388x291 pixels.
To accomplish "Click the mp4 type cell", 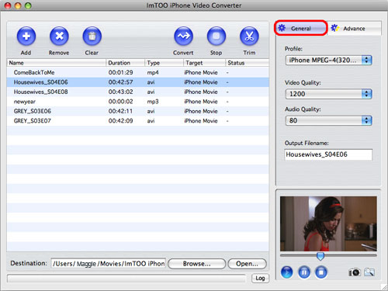I will click(153, 73).
